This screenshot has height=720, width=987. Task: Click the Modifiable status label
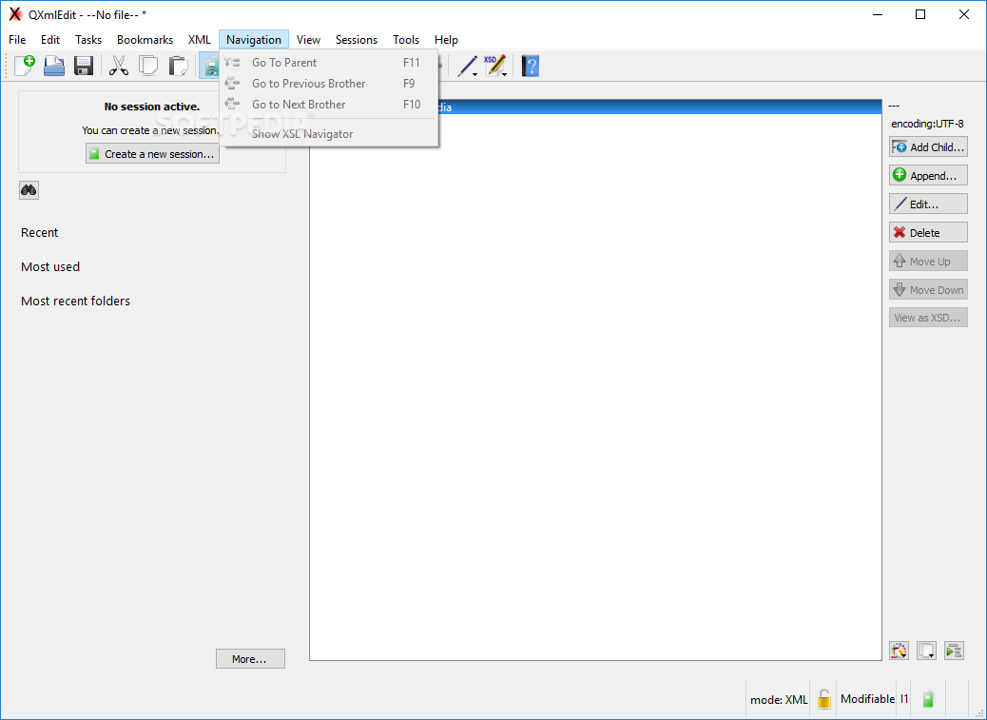tap(867, 699)
